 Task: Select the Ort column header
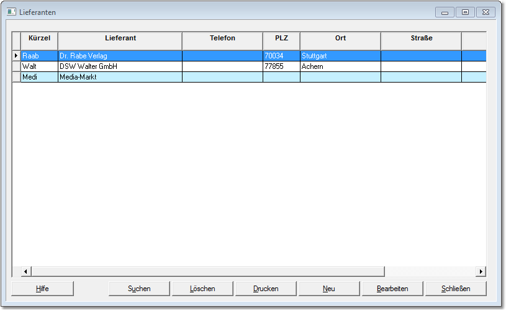(340, 38)
